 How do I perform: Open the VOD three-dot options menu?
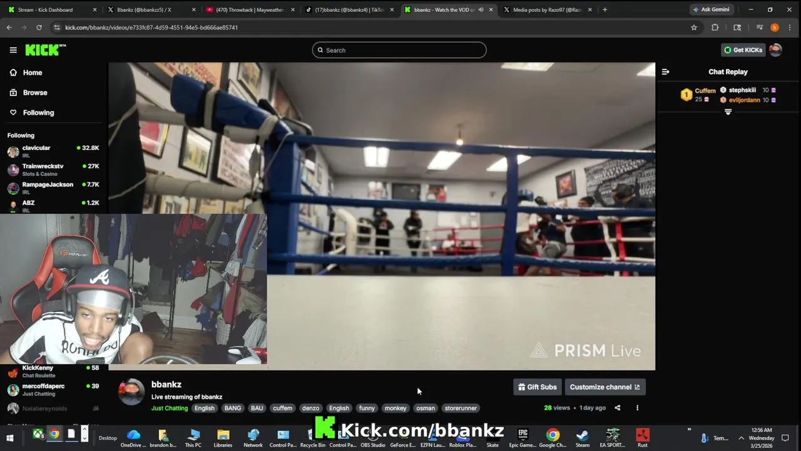click(638, 408)
